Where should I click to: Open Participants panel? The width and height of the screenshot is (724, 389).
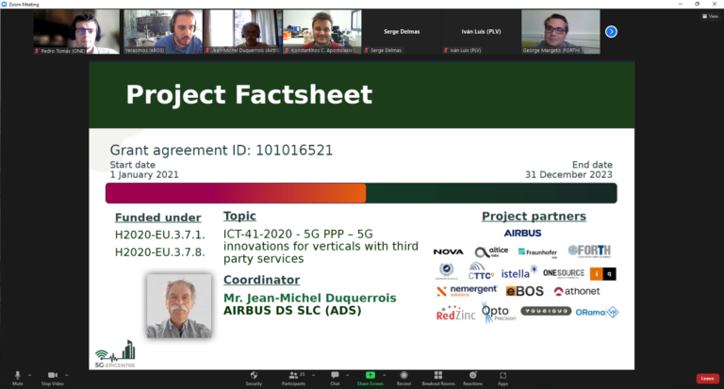coord(294,378)
